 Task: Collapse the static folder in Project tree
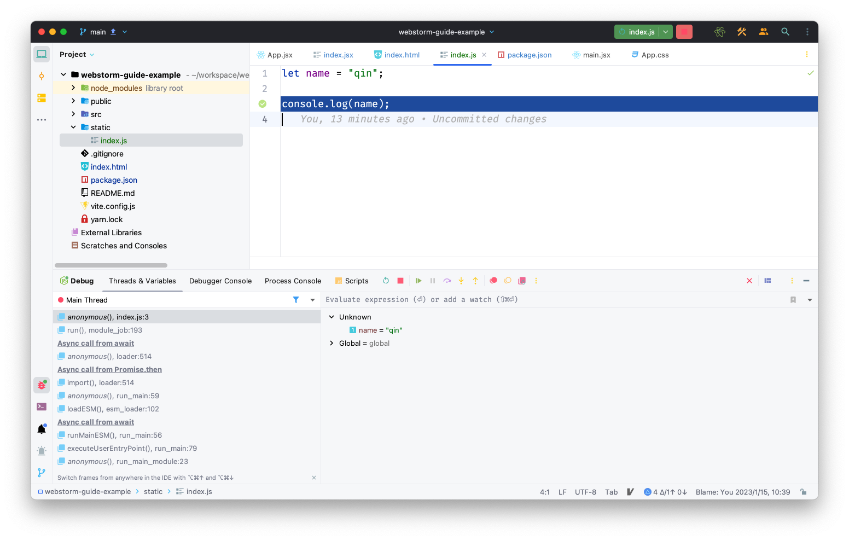click(73, 127)
